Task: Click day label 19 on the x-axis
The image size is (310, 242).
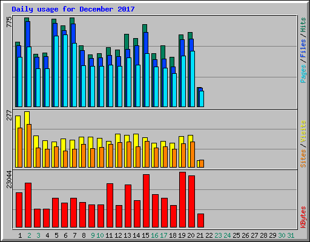Action: coord(182,235)
